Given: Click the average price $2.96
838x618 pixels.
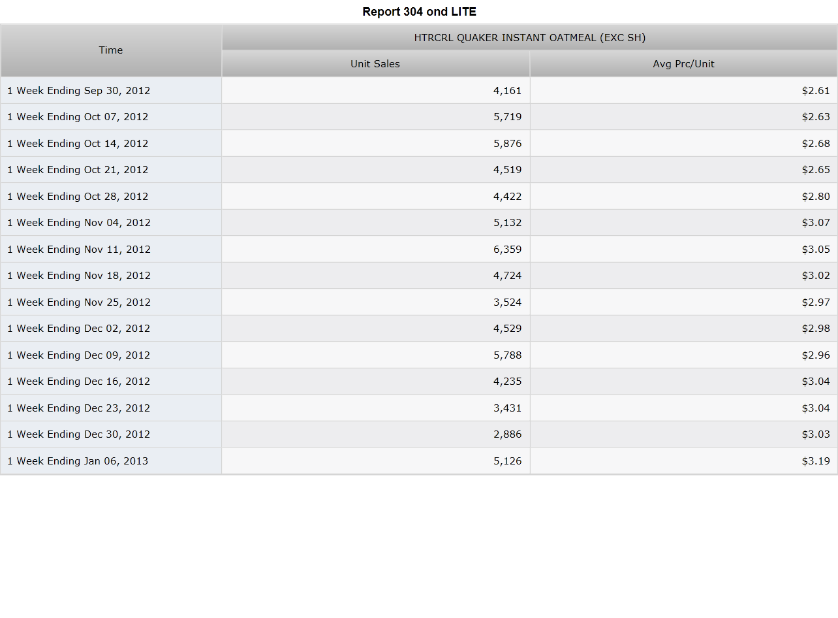Looking at the screenshot, I should 816,355.
